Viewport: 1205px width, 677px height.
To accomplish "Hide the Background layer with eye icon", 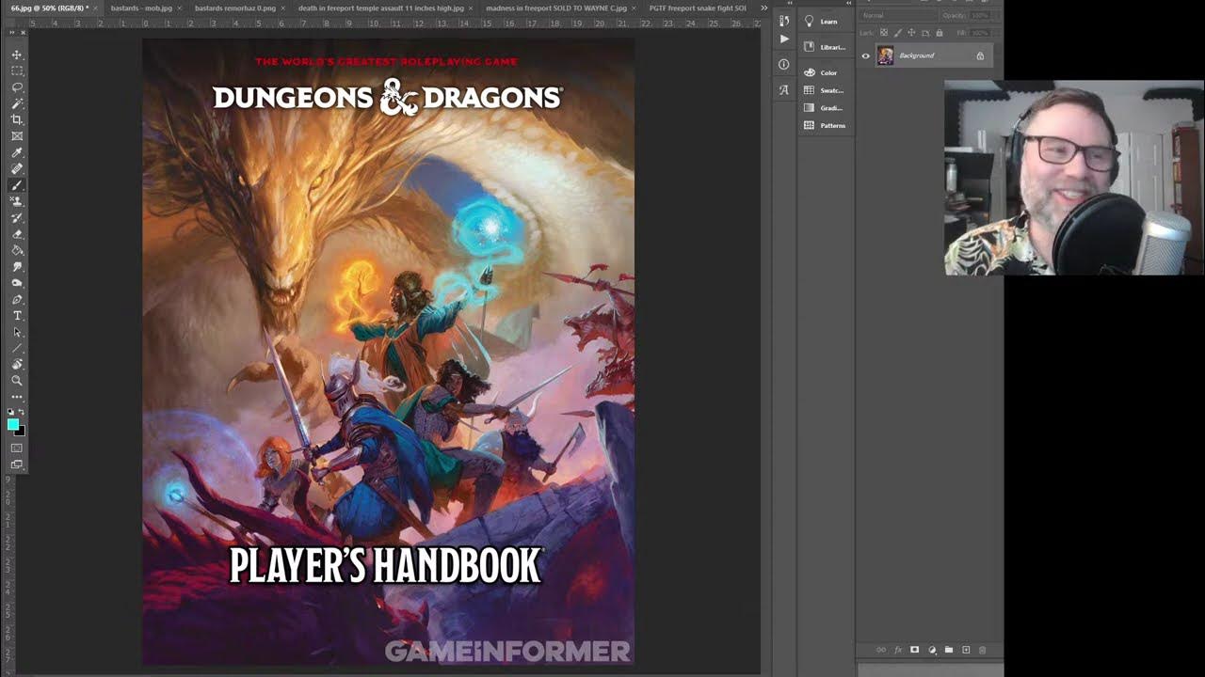I will (x=866, y=55).
